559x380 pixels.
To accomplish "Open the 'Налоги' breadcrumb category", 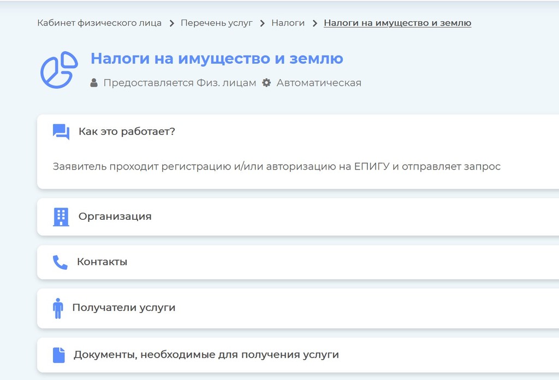I will coord(288,23).
